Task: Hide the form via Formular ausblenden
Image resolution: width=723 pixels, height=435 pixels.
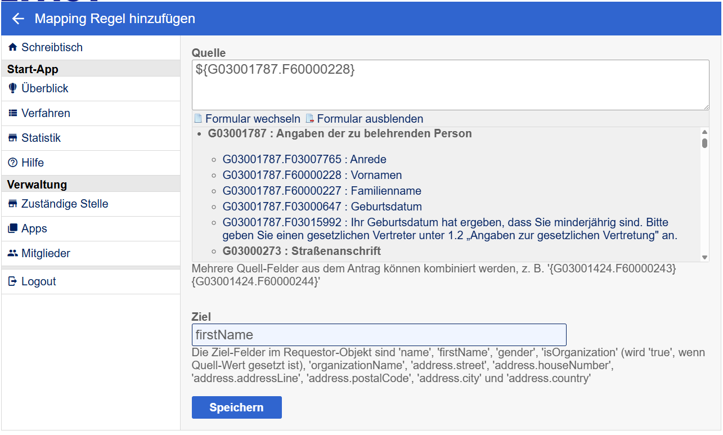Action: (x=370, y=119)
